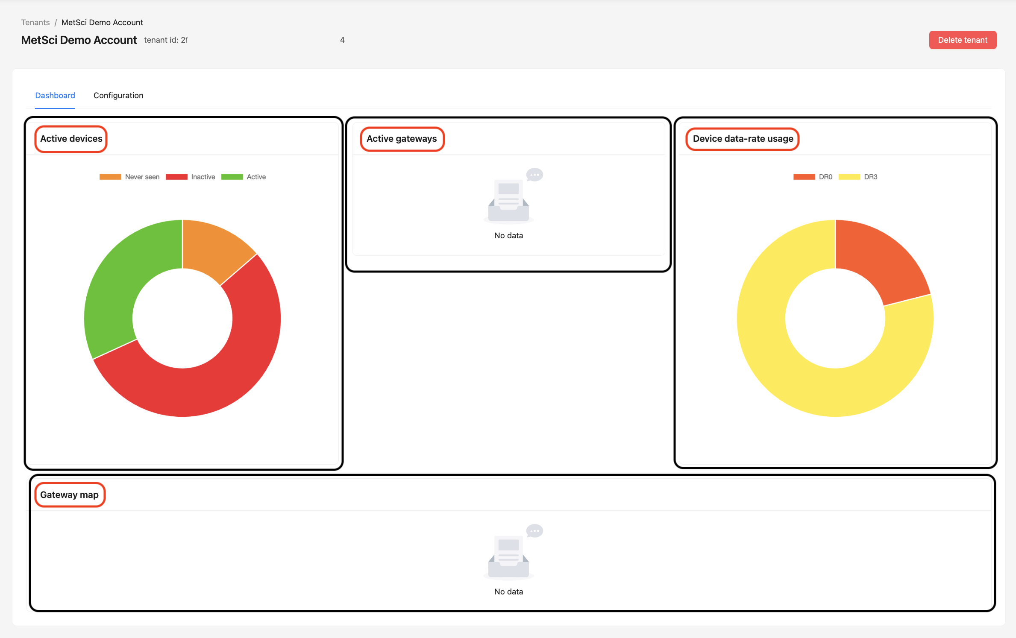Click the Active devices card title
The width and height of the screenshot is (1016, 638).
click(71, 139)
